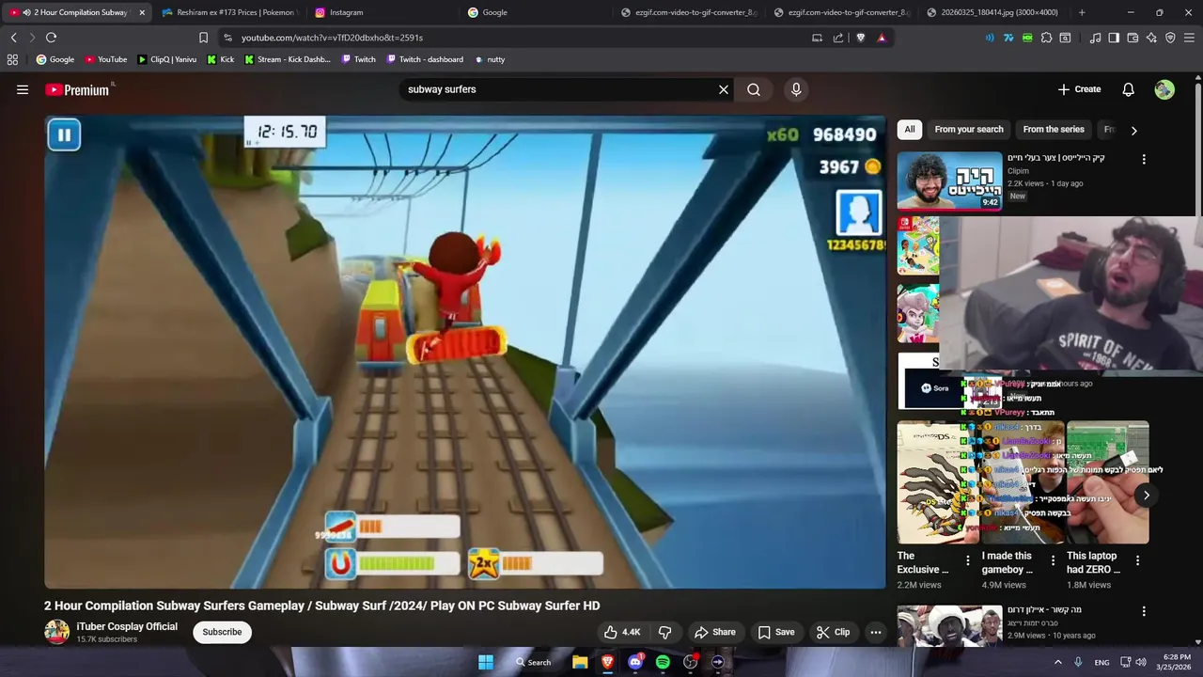The width and height of the screenshot is (1203, 677).
Task: Select the 'From the series' chip
Action: click(1054, 130)
